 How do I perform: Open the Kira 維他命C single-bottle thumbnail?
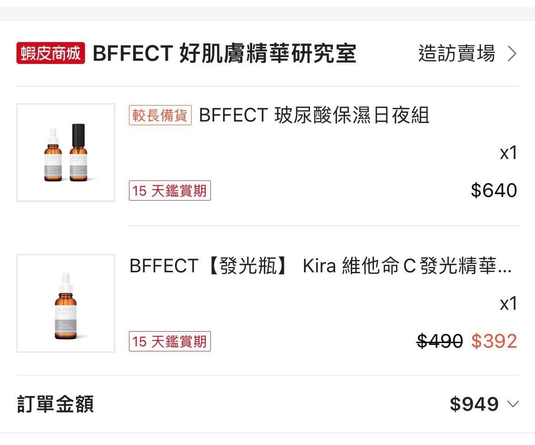pos(66,303)
